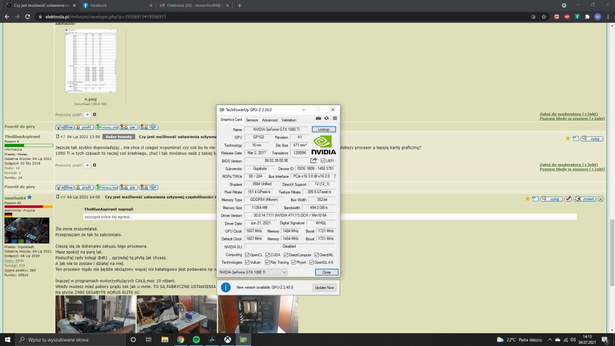The height and width of the screenshot is (346, 615).
Task: Reload the page in Chrome
Action: coord(28,16)
